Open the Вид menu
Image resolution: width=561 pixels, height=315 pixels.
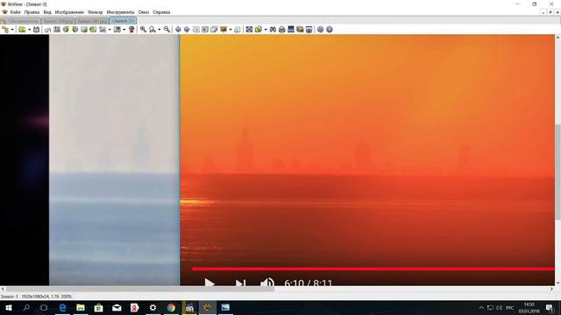(47, 12)
